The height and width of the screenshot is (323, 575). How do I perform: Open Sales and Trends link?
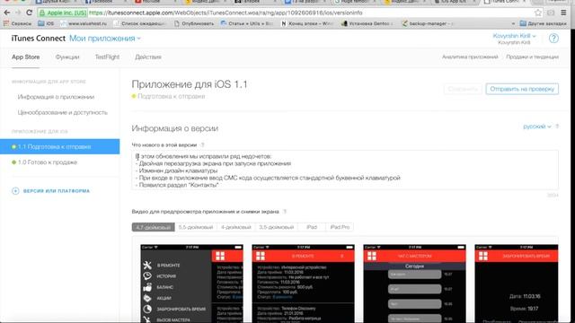532,57
